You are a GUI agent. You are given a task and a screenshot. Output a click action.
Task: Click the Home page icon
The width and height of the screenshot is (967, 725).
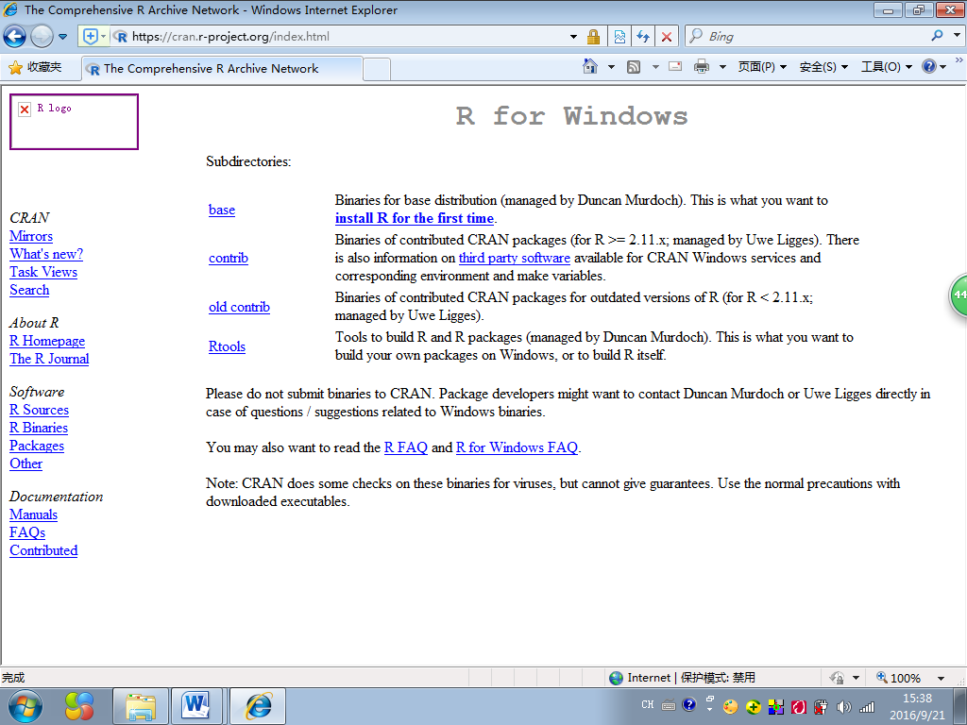coord(589,66)
